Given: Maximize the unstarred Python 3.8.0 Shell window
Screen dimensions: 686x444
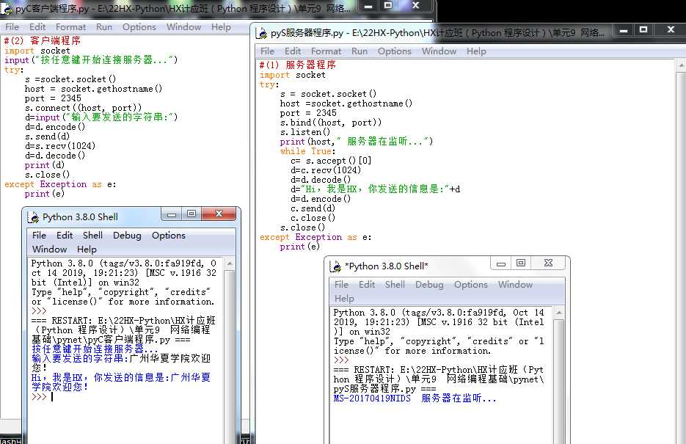Looking at the screenshot, I should (x=191, y=214).
